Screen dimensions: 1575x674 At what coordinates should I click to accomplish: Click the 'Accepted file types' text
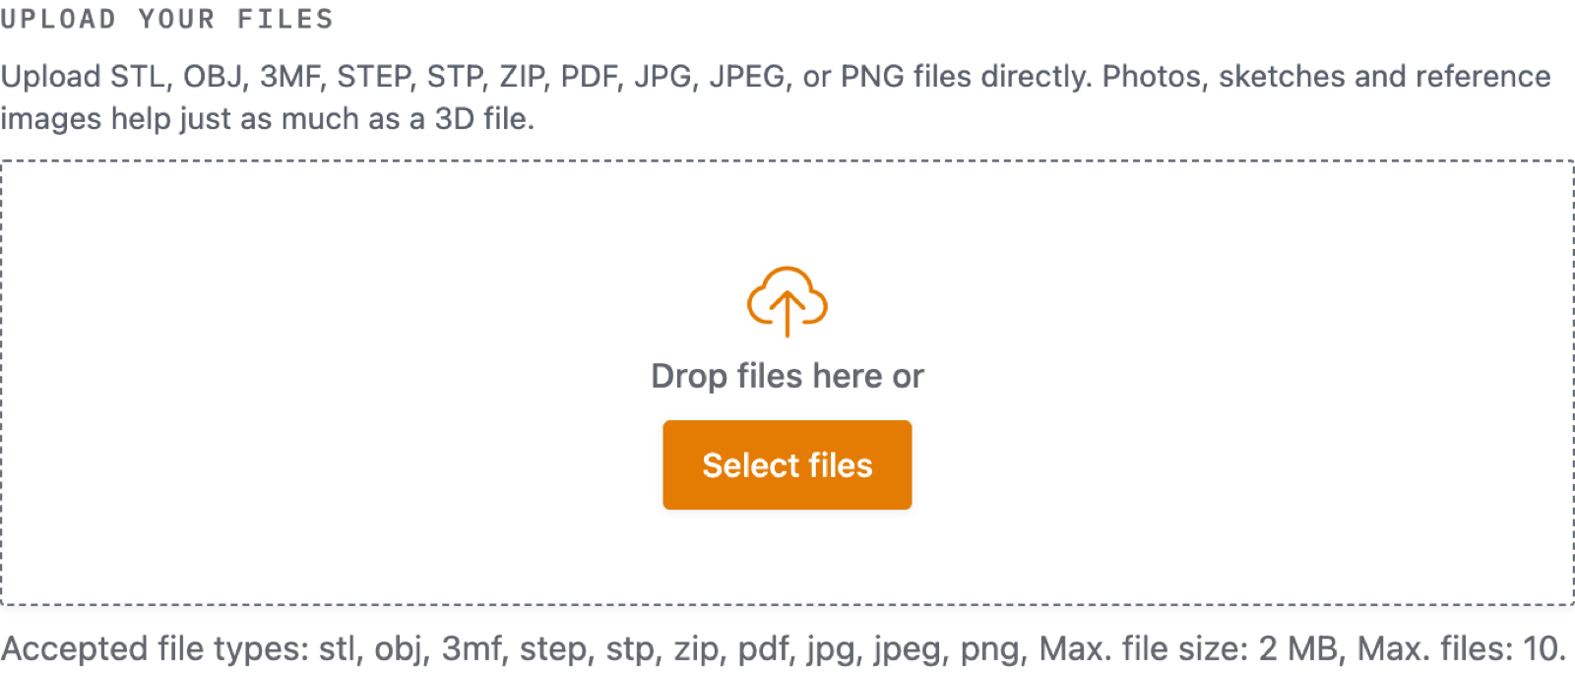click(x=155, y=648)
